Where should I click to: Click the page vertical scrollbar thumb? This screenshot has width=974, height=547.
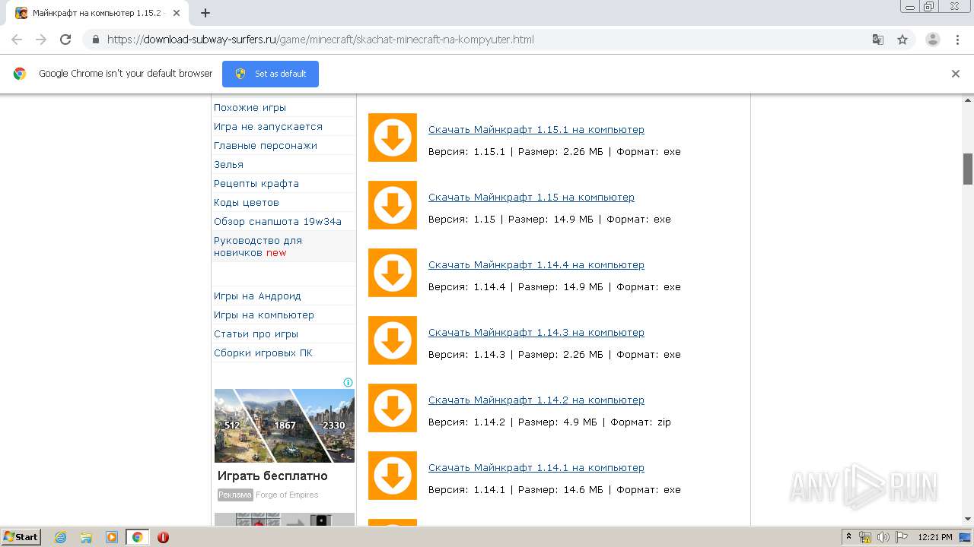(x=968, y=169)
